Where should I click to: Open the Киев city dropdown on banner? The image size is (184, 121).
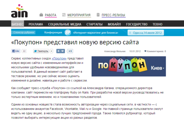click(157, 68)
